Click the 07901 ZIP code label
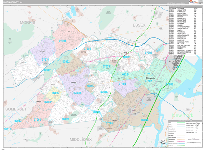Viewport: 205px width, 150px height. click(63, 41)
